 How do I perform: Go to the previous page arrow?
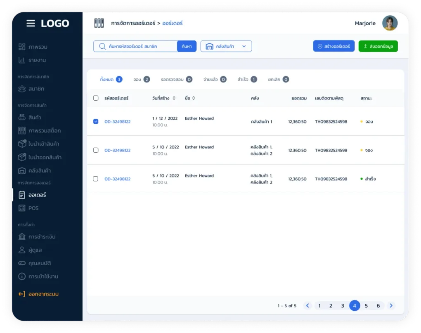pyautogui.click(x=307, y=306)
